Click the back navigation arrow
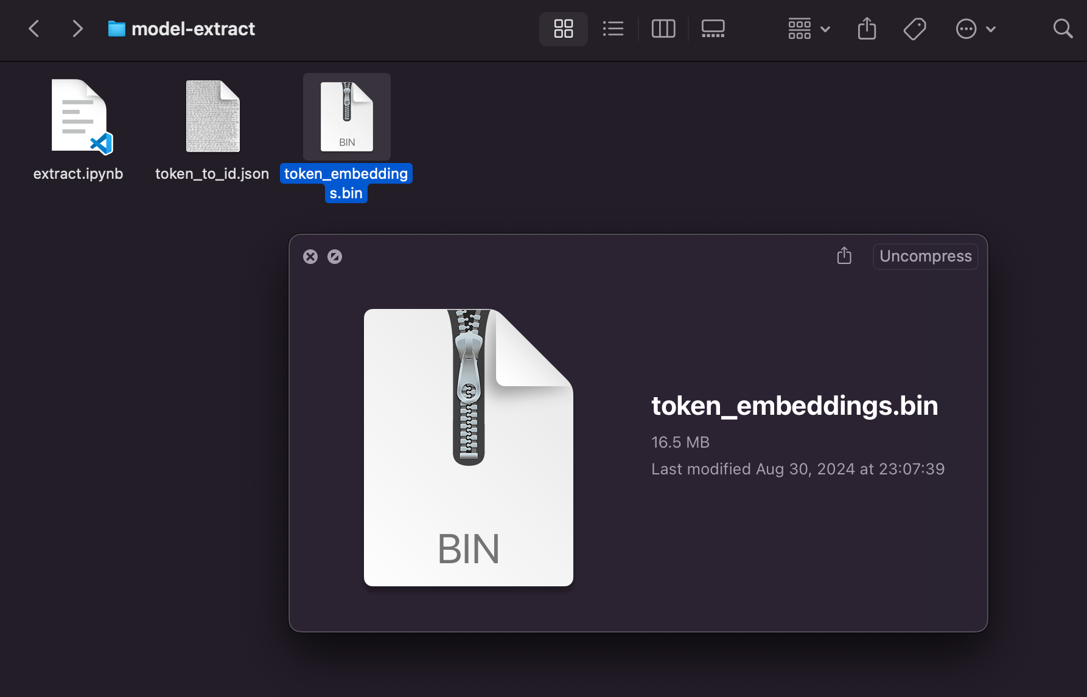 click(x=34, y=28)
